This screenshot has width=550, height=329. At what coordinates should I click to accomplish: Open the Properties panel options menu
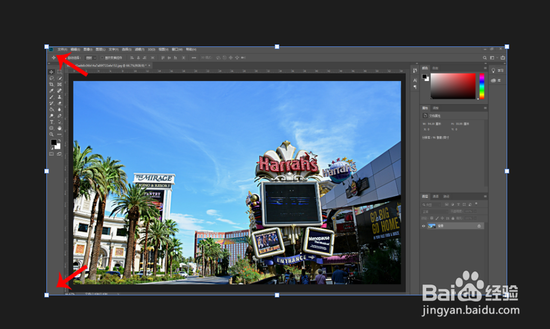485,108
